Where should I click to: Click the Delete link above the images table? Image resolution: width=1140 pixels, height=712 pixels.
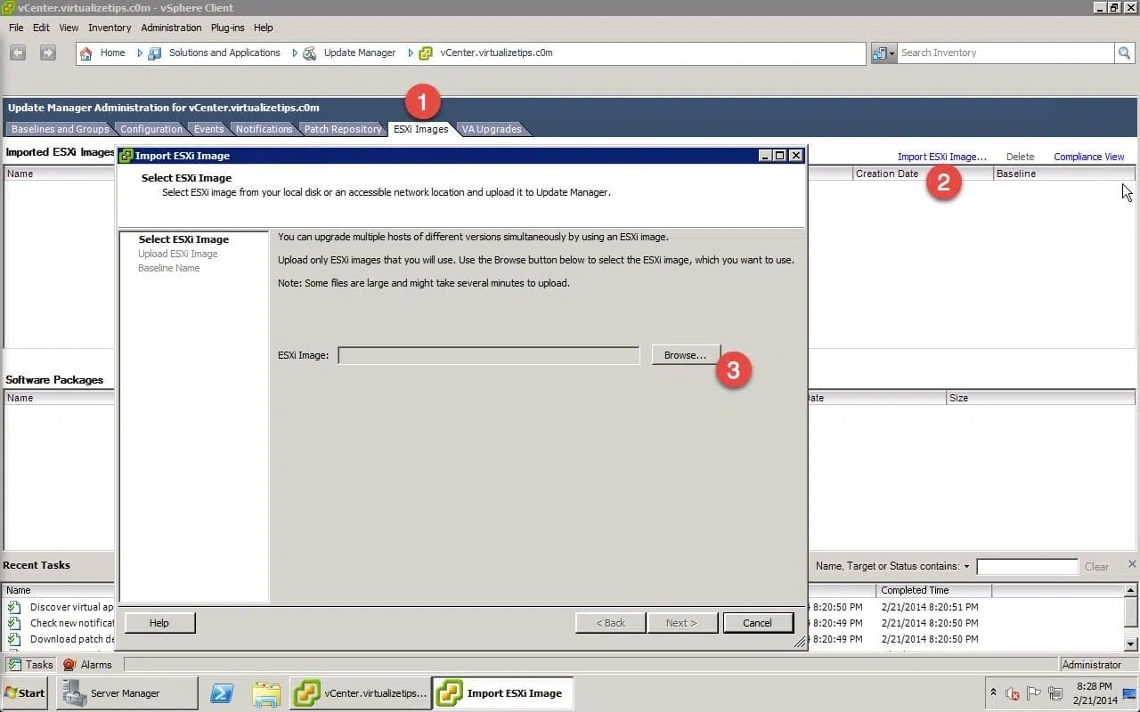(1021, 157)
